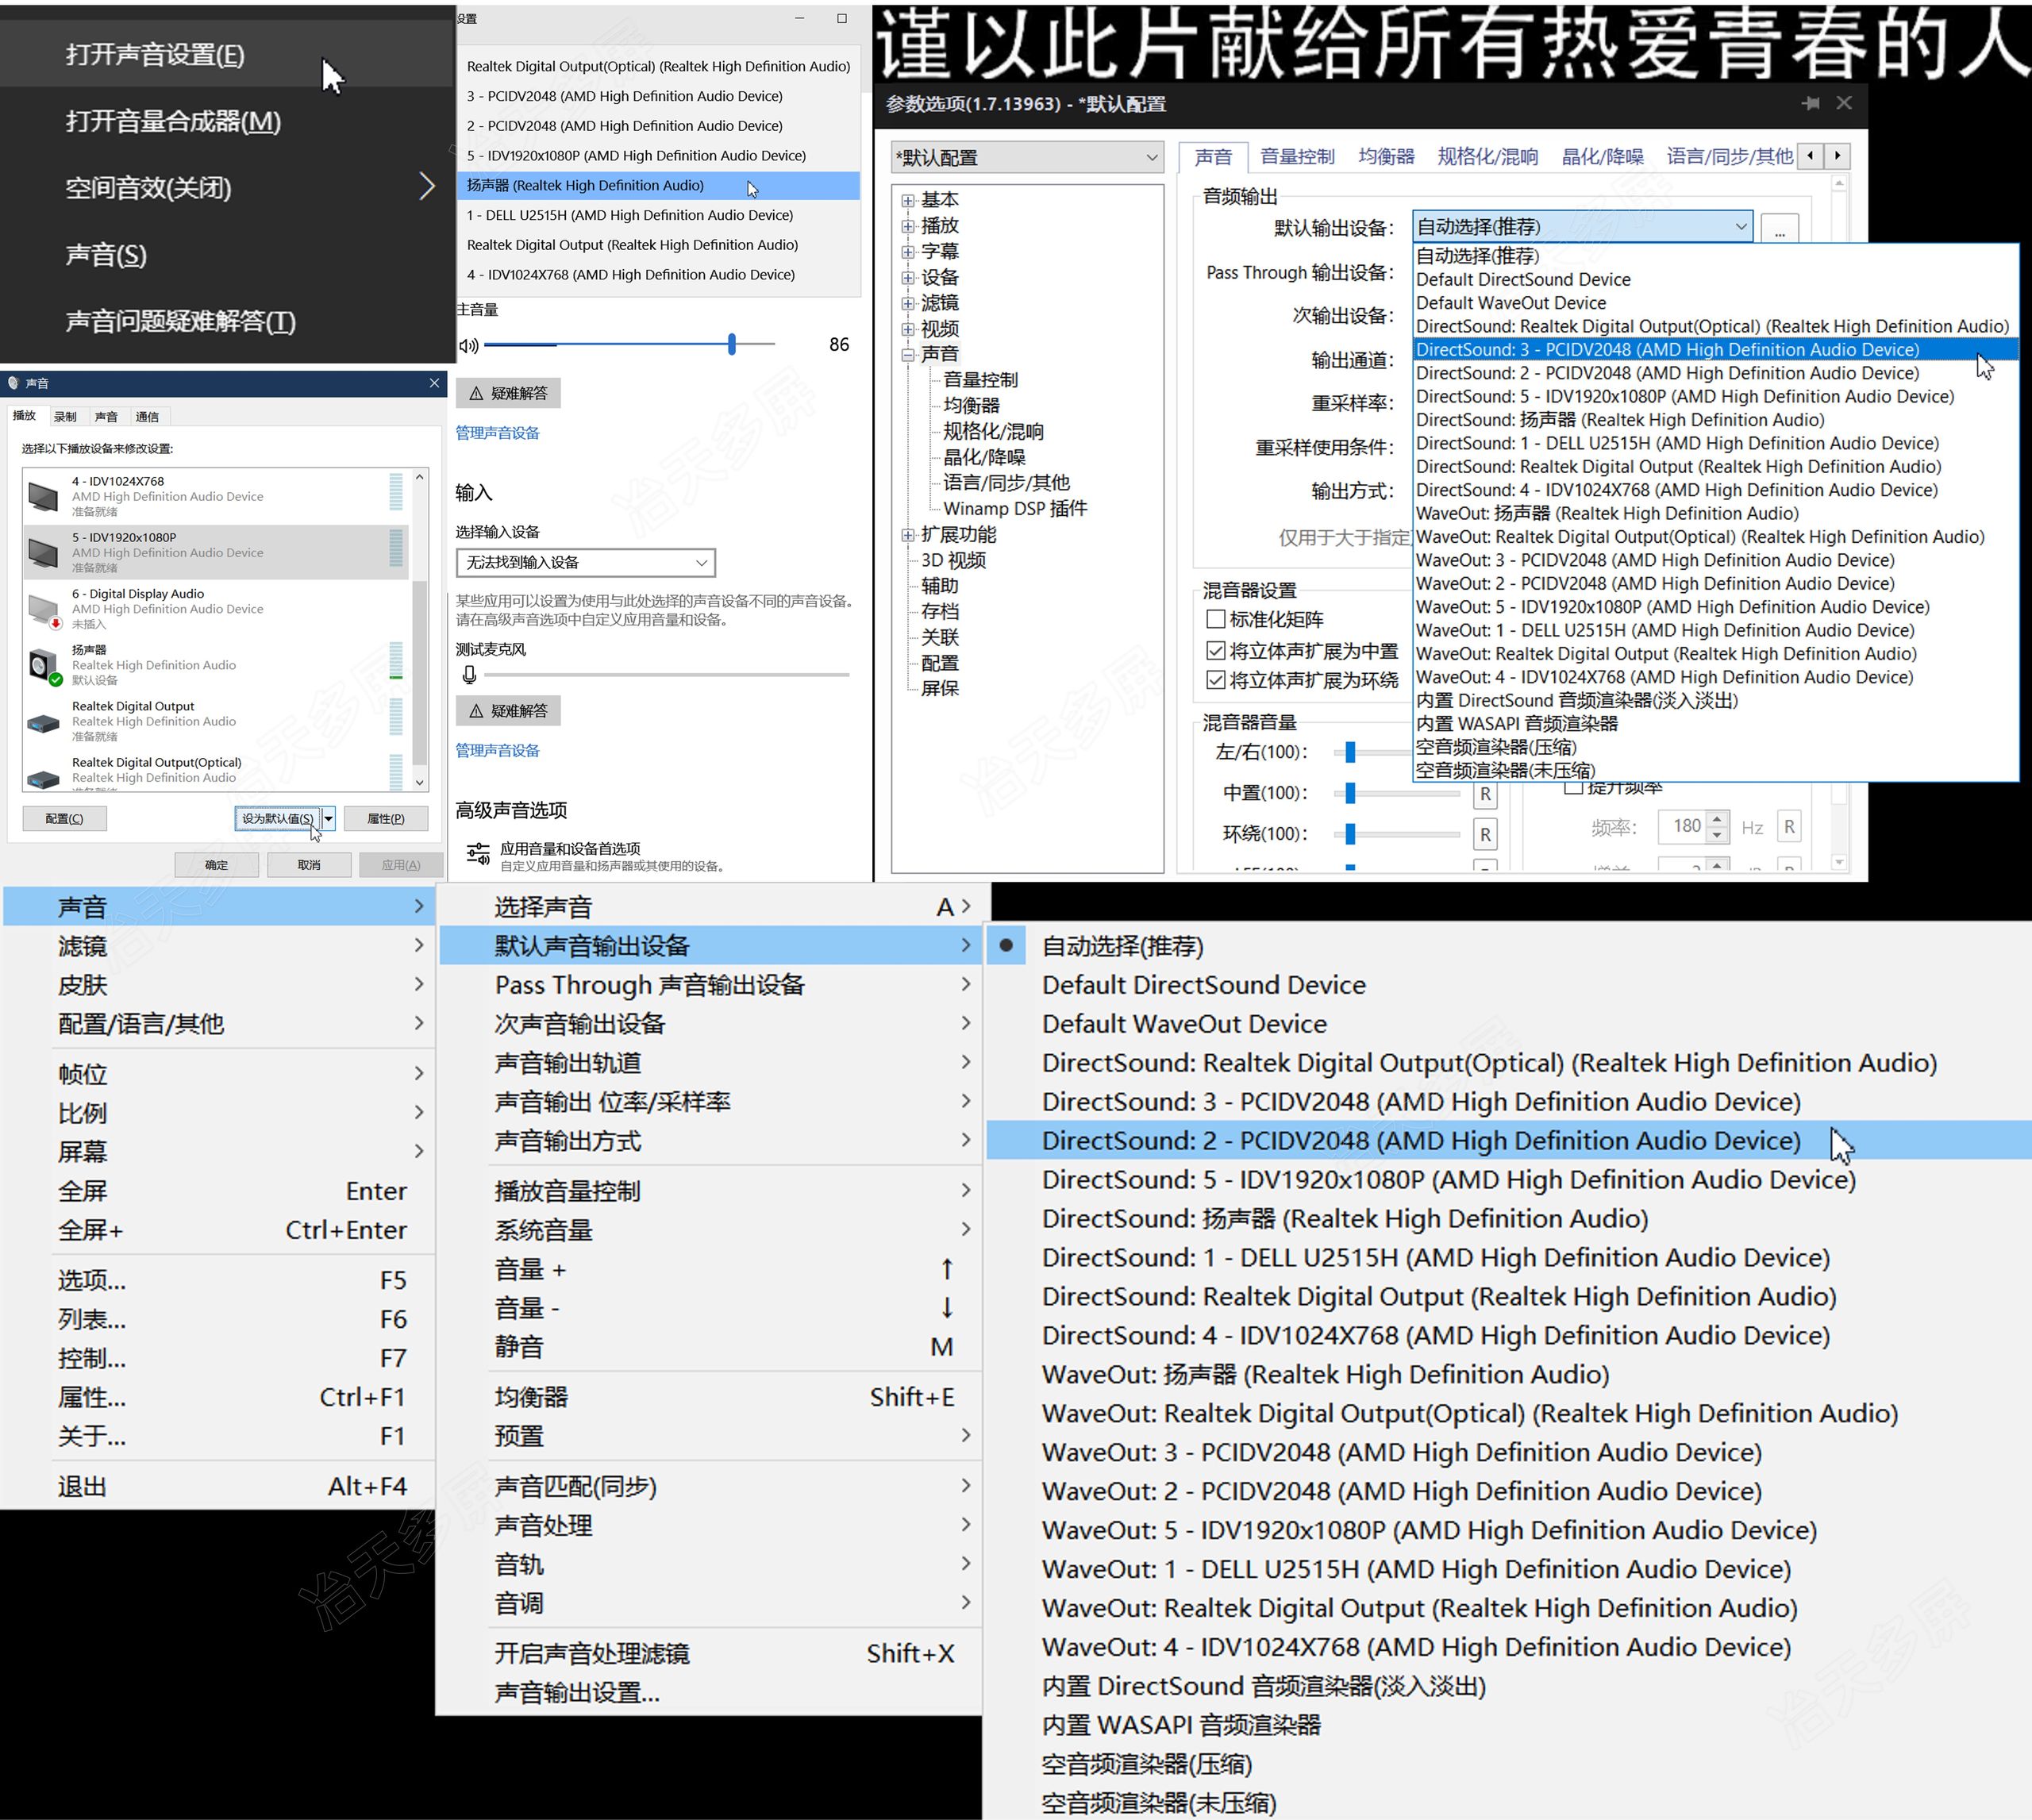Open the 默认输出设备 combo box

click(1583, 227)
